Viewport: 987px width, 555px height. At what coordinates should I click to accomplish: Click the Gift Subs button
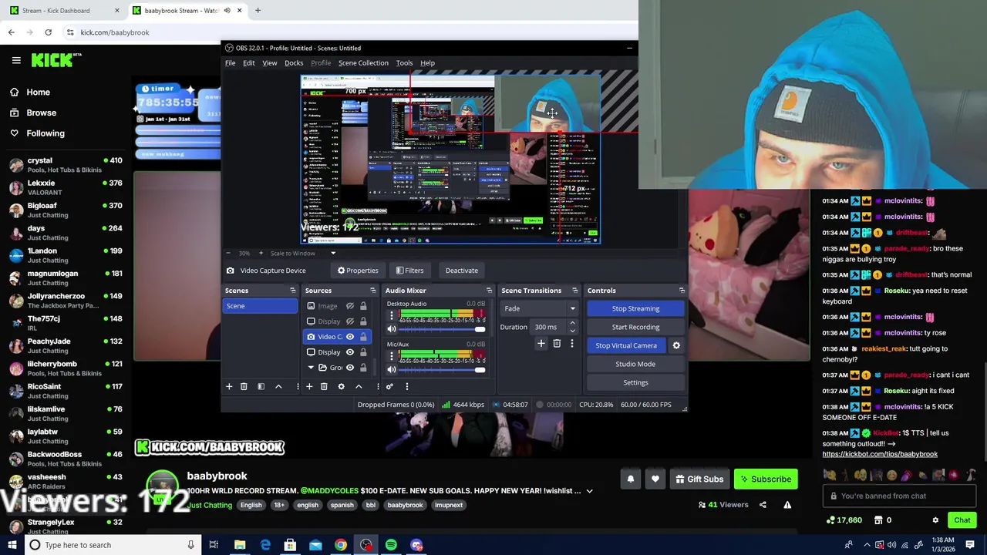[x=699, y=479]
